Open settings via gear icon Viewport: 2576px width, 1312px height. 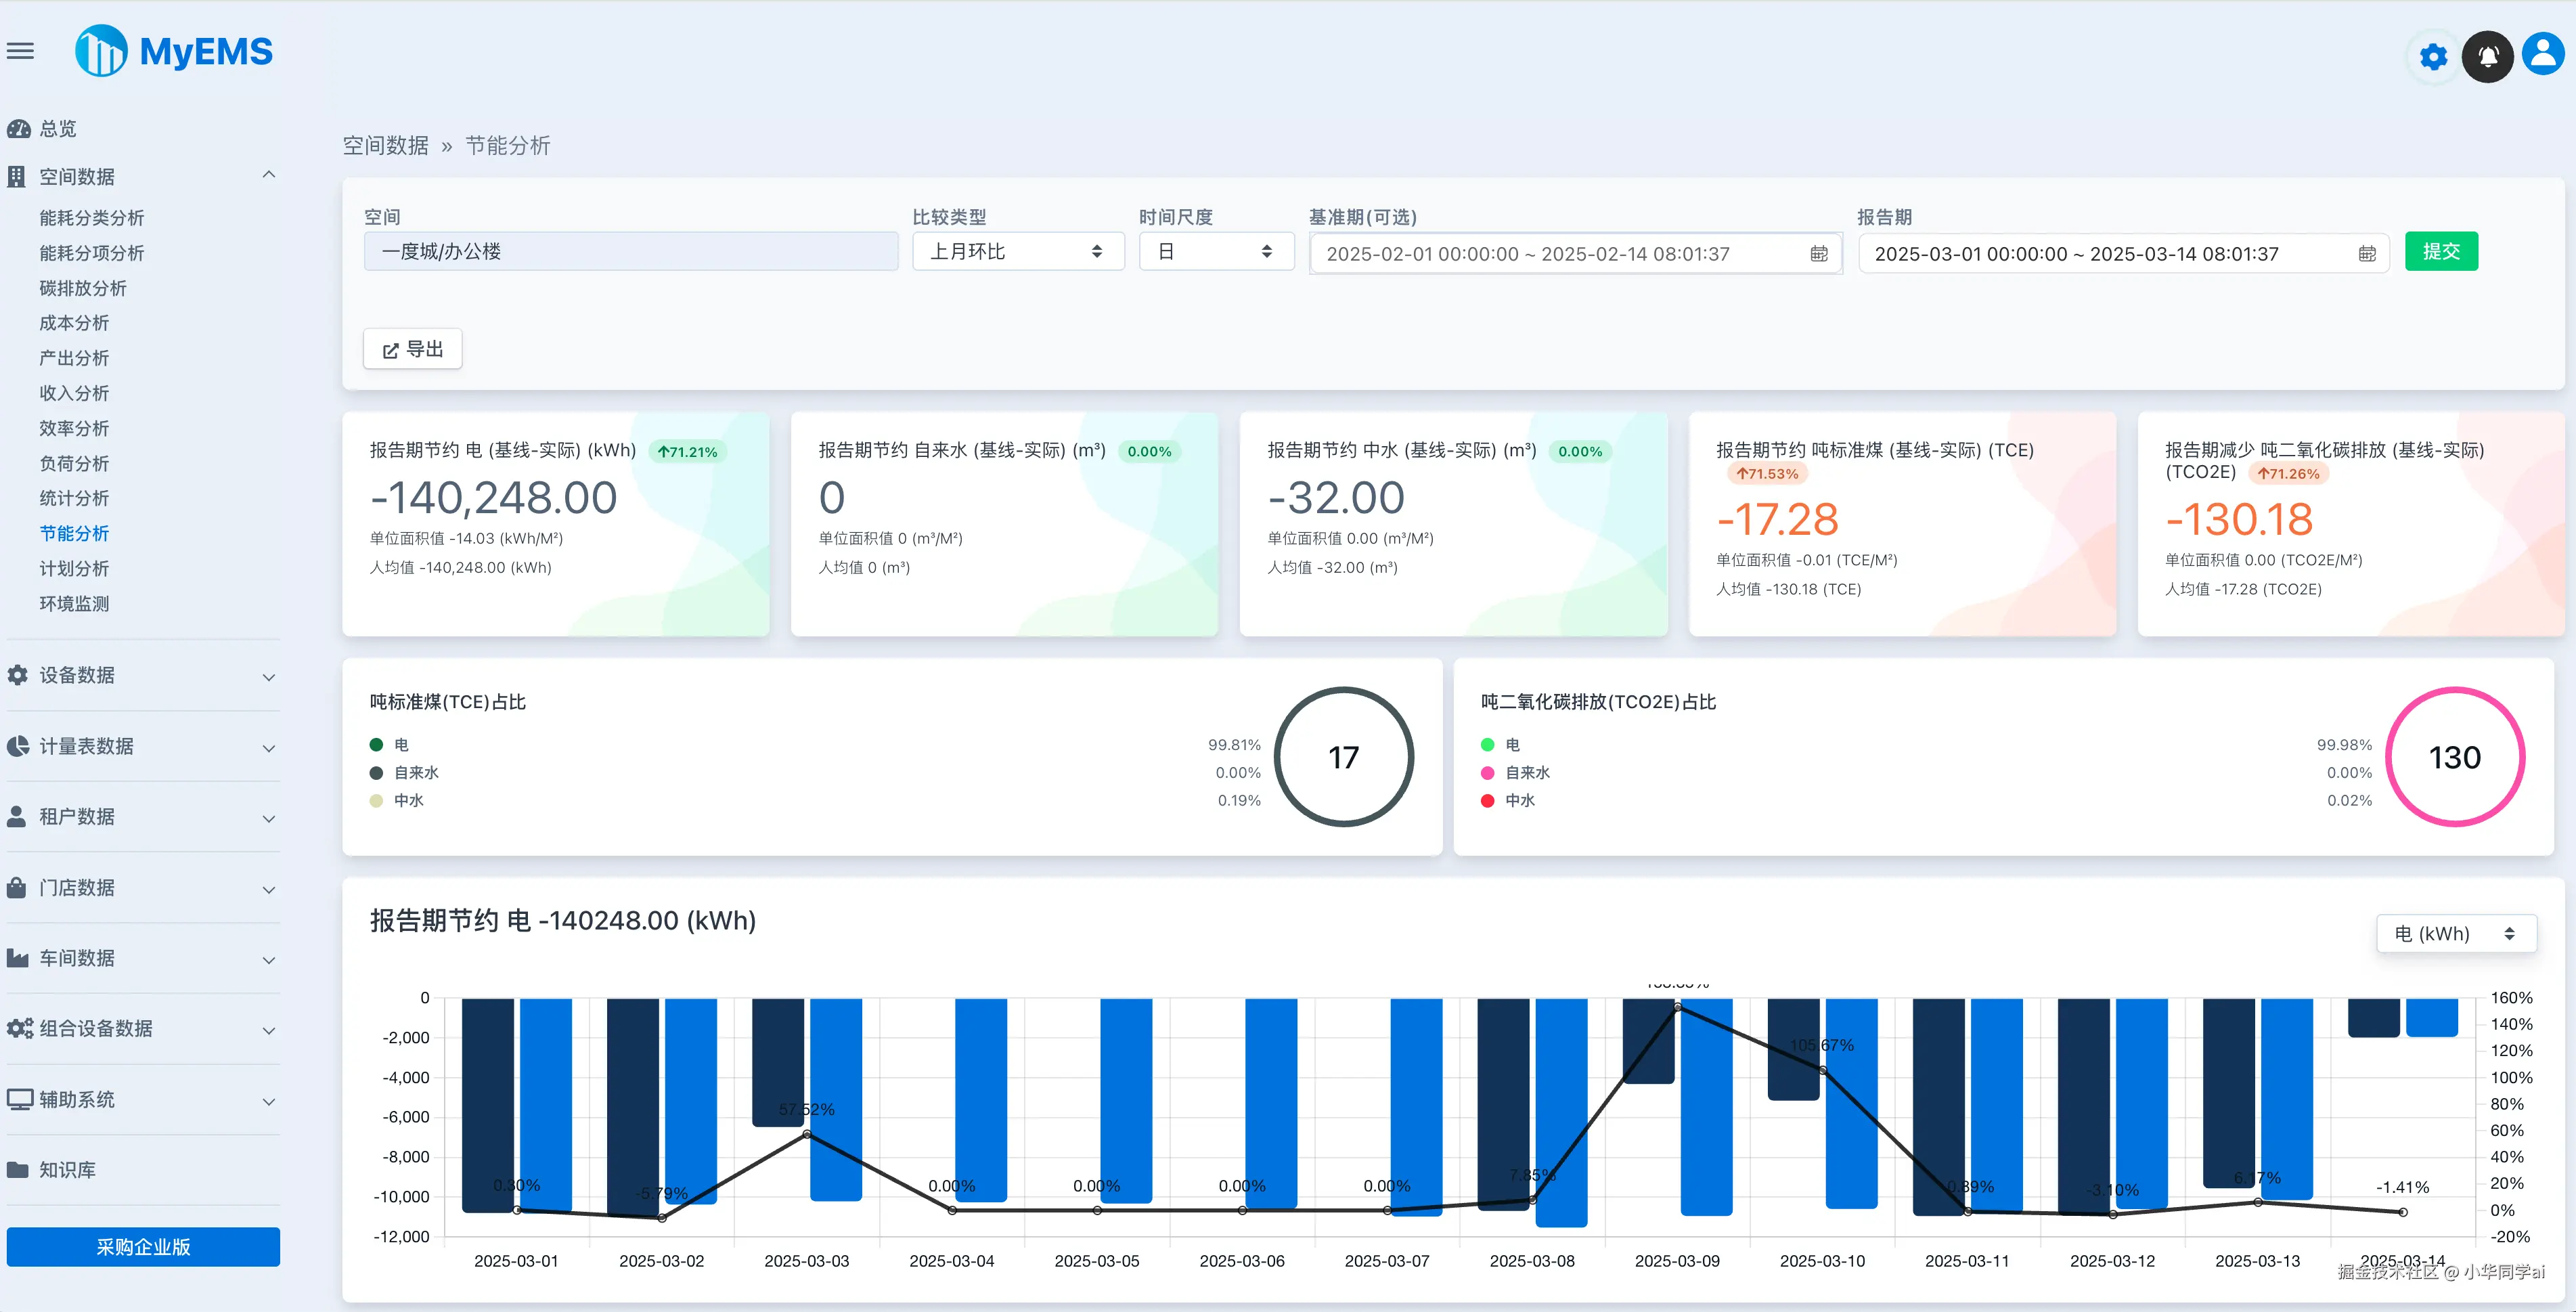[x=2433, y=56]
